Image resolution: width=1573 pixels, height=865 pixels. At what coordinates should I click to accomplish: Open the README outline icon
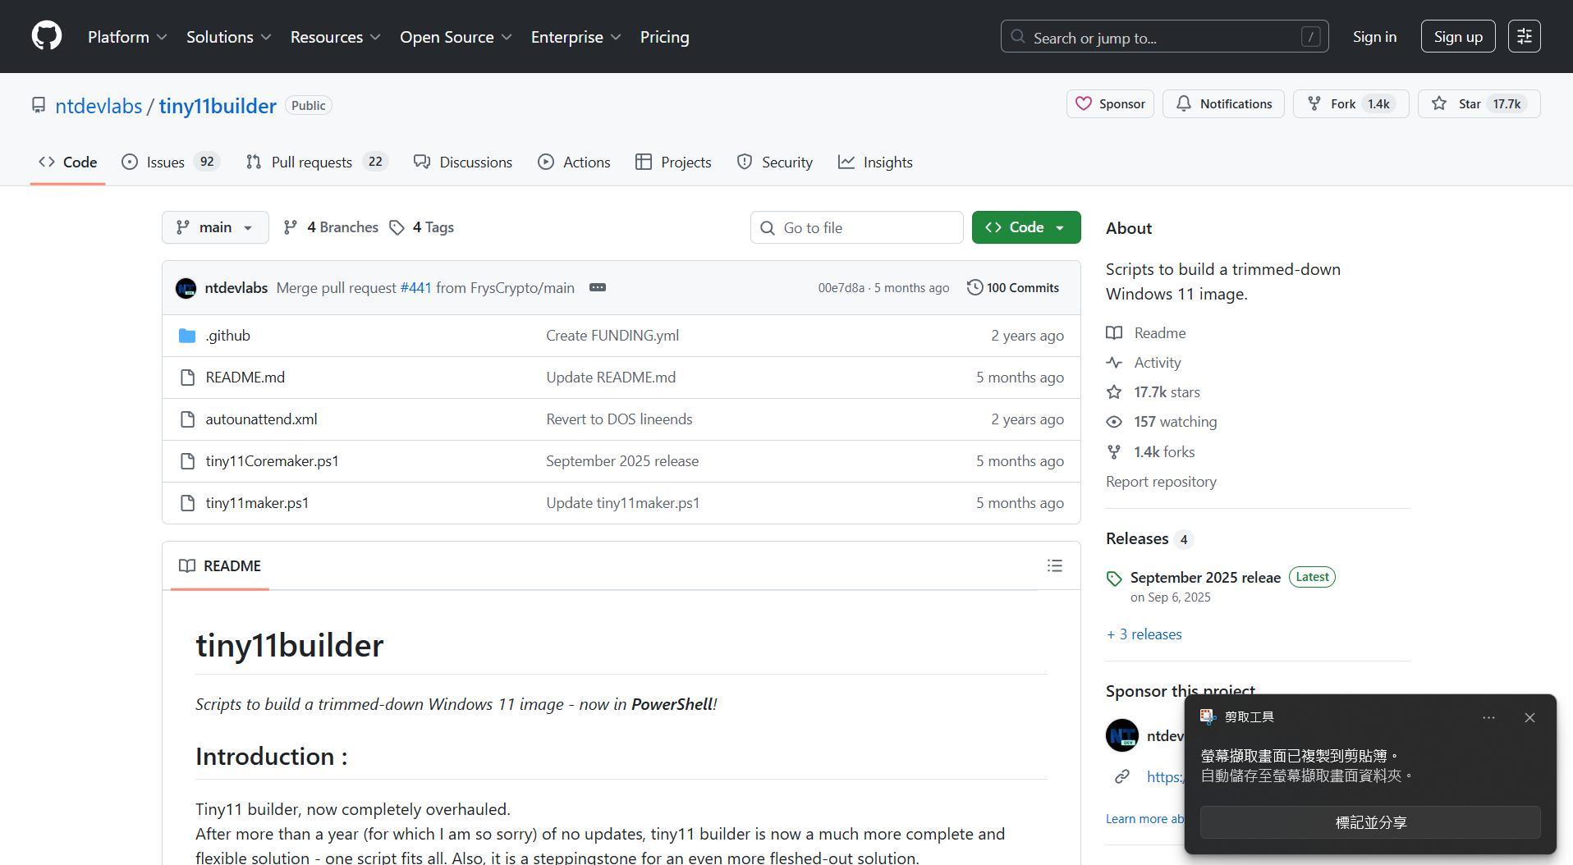coord(1054,566)
